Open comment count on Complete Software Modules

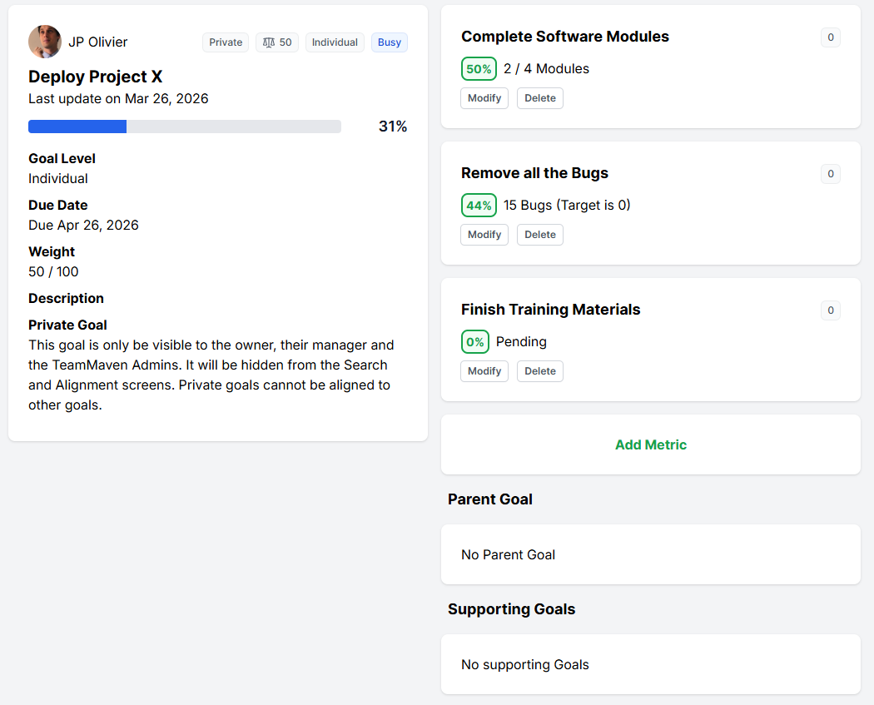coord(830,37)
